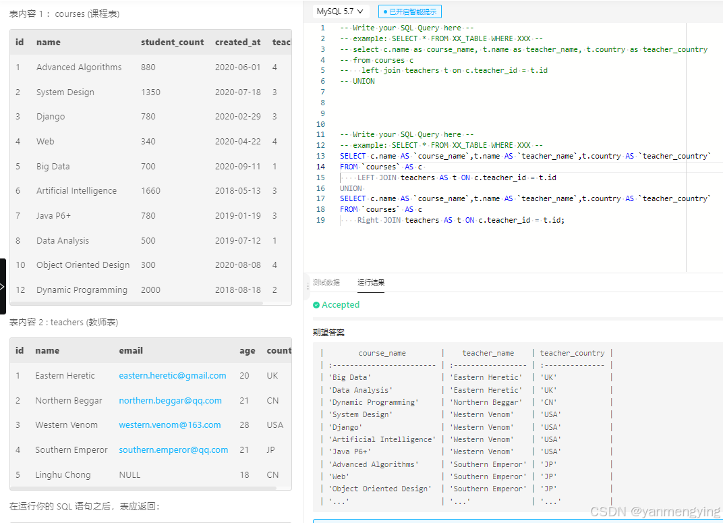The image size is (723, 523).
Task: Open the eastern.heretic@gmail.com email link
Action: click(173, 375)
